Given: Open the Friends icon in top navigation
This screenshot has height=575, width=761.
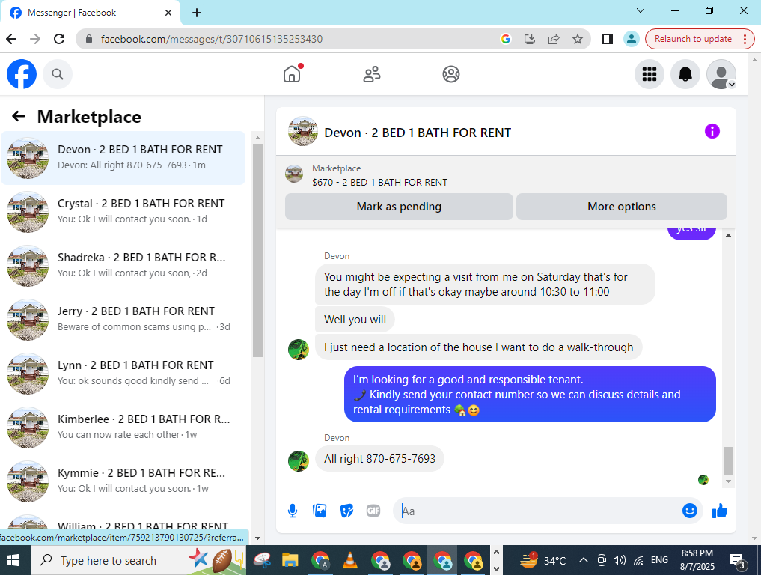Looking at the screenshot, I should [372, 74].
